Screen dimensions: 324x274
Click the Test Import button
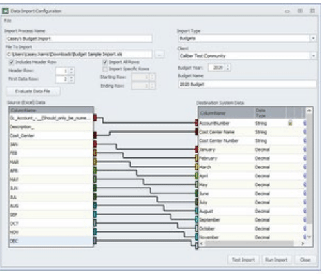pyautogui.click(x=243, y=260)
